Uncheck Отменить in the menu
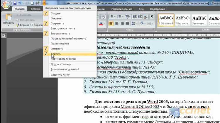The width and height of the screenshot is (220, 123). [x=70, y=48]
